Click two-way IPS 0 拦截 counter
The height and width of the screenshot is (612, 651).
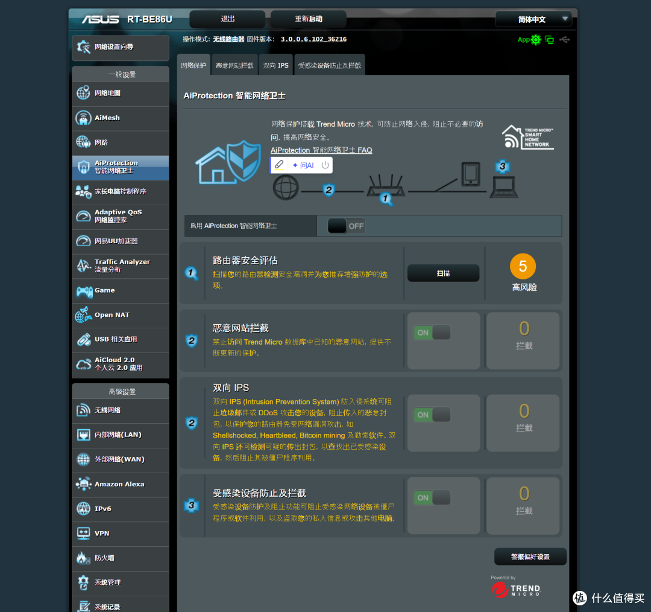pyautogui.click(x=524, y=423)
